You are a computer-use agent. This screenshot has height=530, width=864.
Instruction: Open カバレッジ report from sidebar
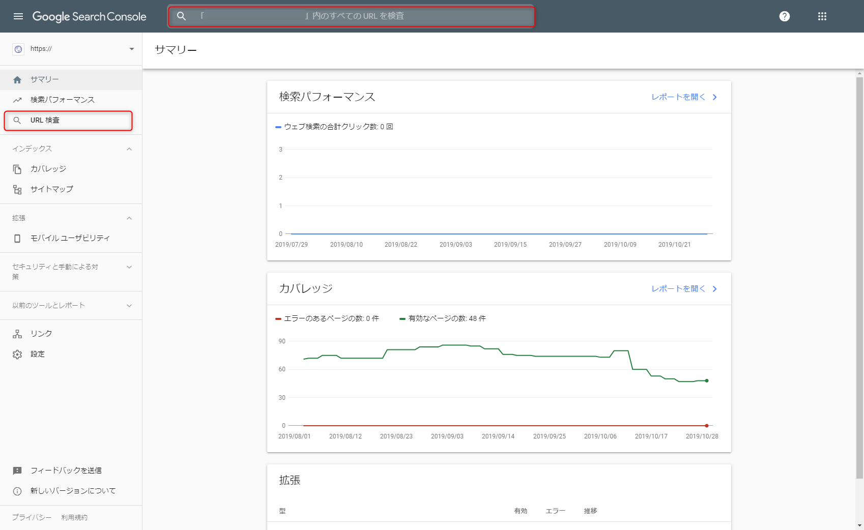point(71,169)
